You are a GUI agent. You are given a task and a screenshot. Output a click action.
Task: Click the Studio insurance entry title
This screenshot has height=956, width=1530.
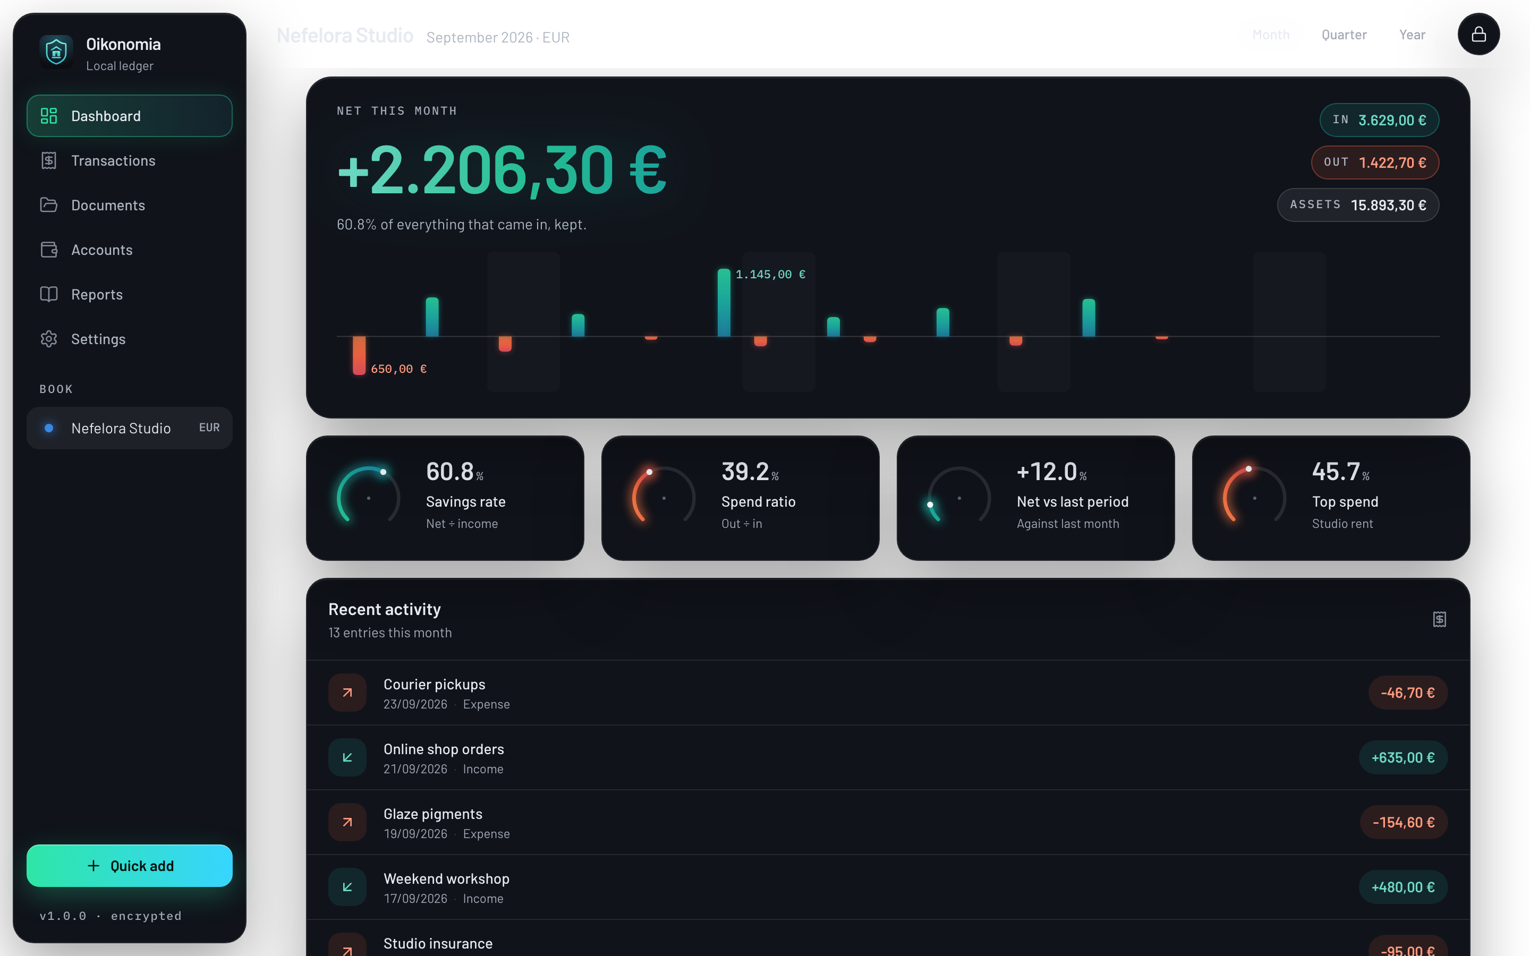tap(438, 943)
